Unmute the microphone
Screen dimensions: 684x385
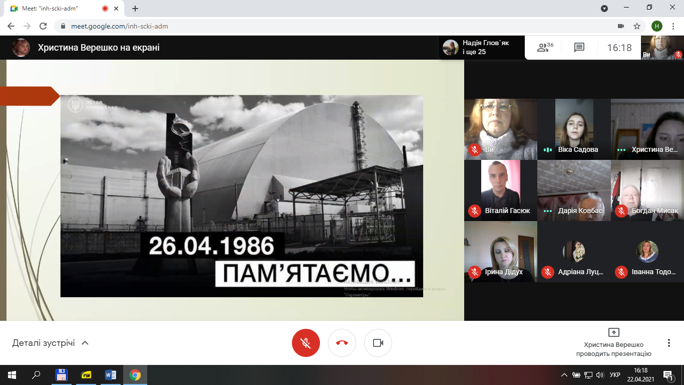(306, 343)
